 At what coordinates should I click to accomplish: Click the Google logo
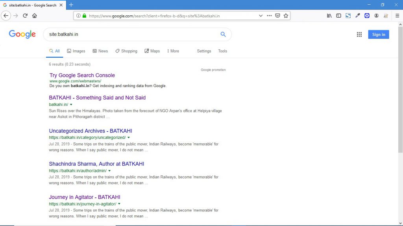(x=22, y=34)
